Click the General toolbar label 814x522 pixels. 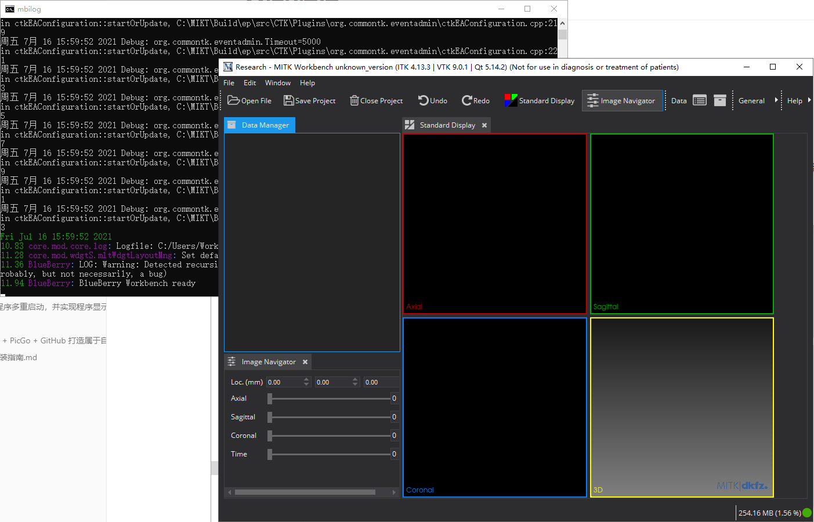(751, 101)
